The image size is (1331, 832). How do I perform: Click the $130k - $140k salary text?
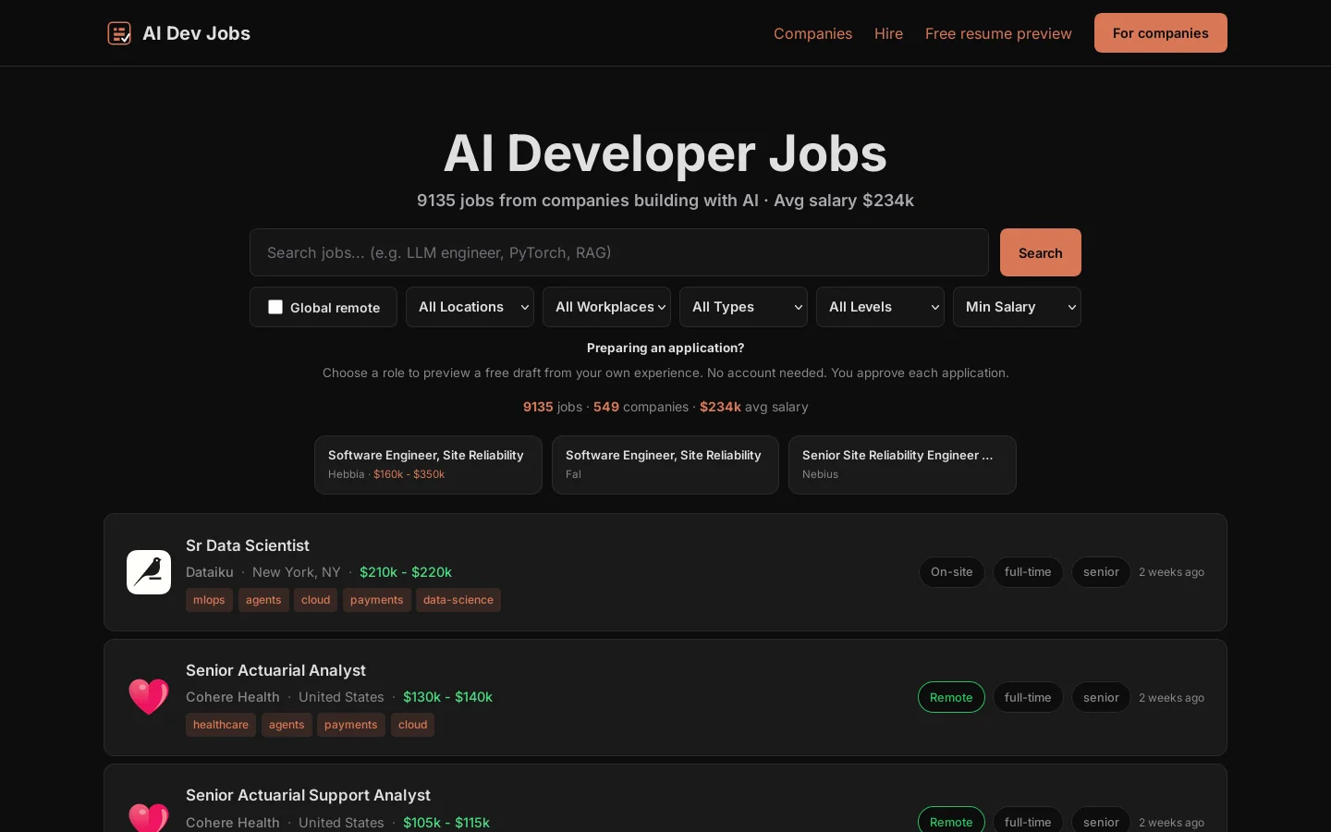447,697
